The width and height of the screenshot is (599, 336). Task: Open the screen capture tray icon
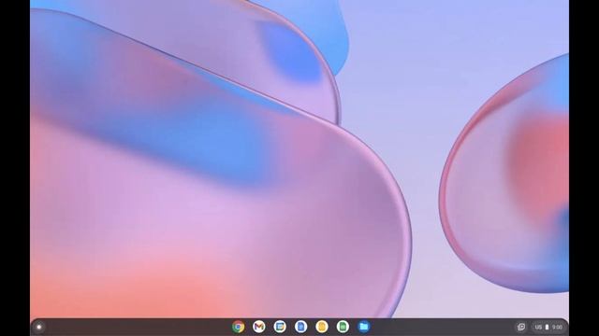[x=521, y=327]
